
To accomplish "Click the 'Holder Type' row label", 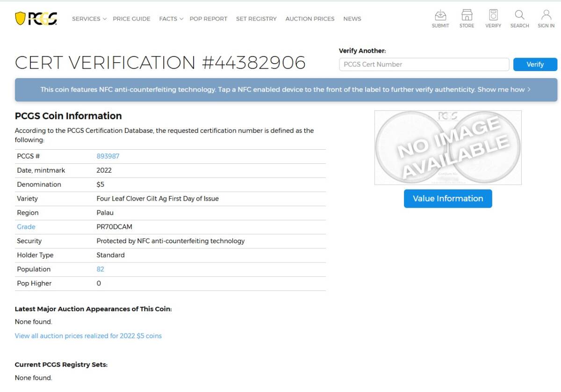I will [35, 255].
